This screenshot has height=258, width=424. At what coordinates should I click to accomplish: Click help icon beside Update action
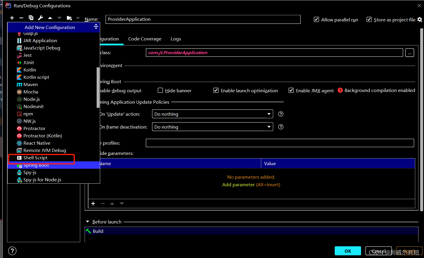click(281, 114)
